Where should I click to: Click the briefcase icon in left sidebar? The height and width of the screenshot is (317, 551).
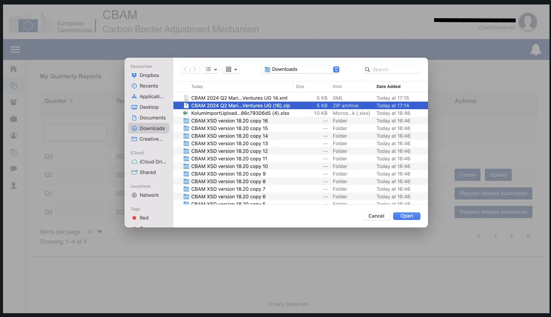[x=14, y=119]
